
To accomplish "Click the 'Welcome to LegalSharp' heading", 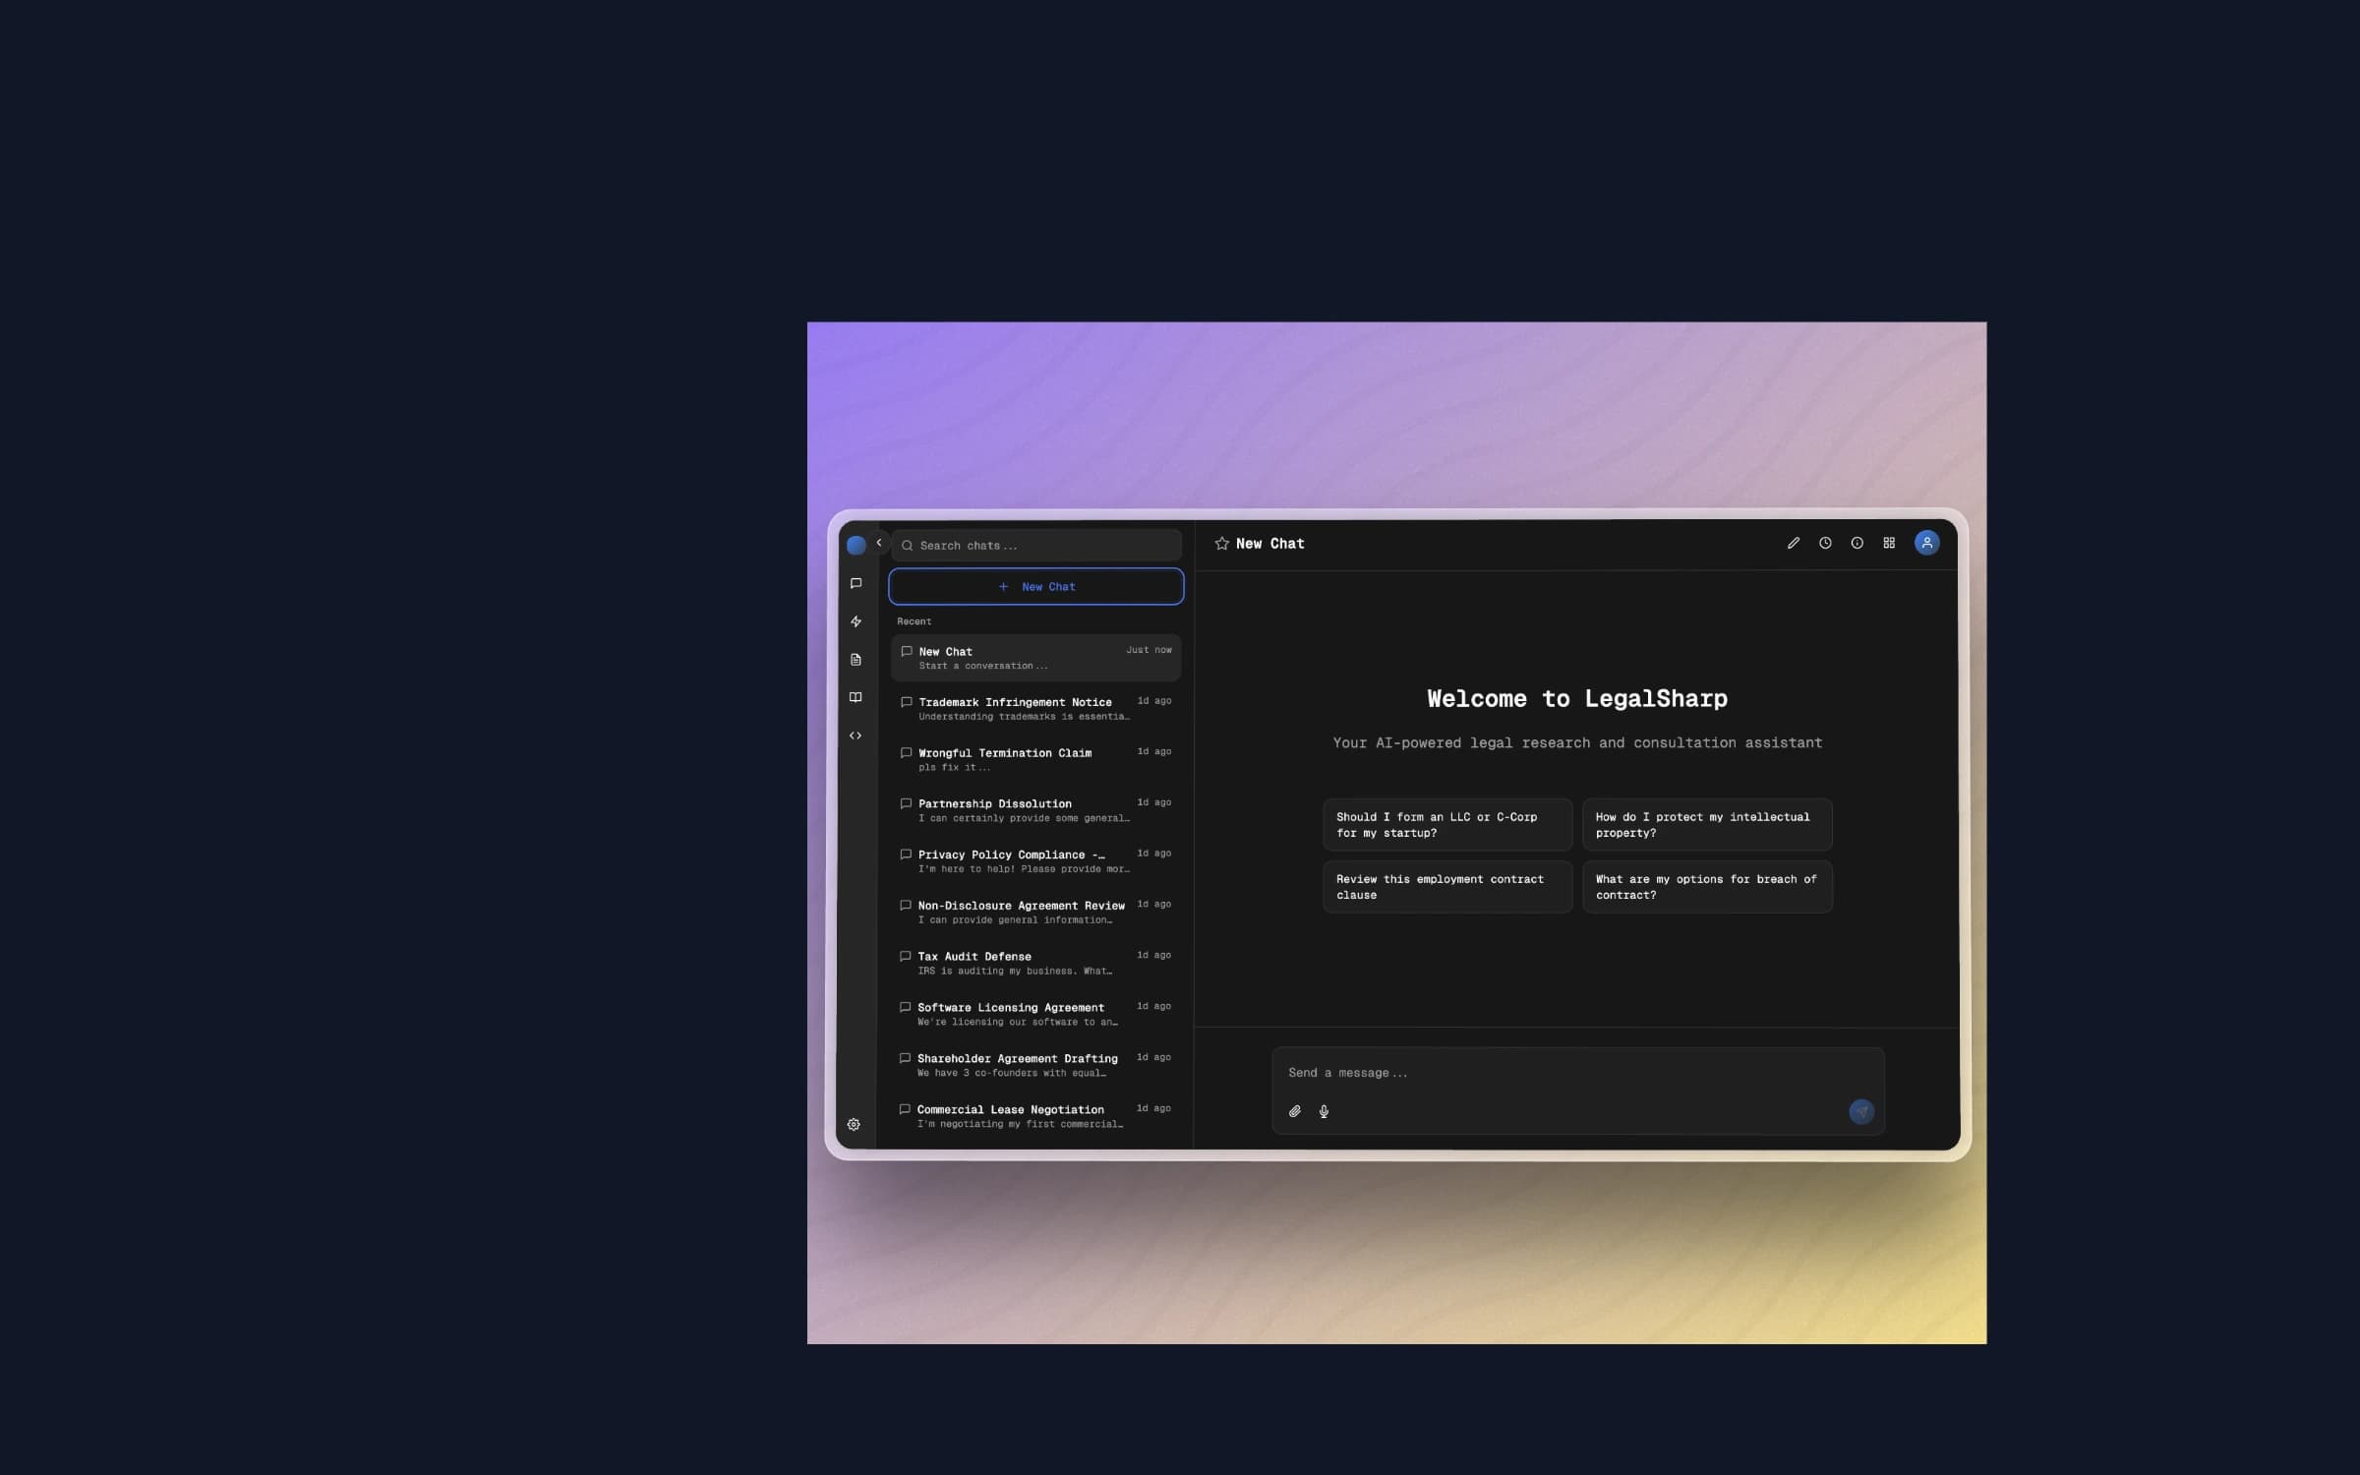I will click(1577, 699).
